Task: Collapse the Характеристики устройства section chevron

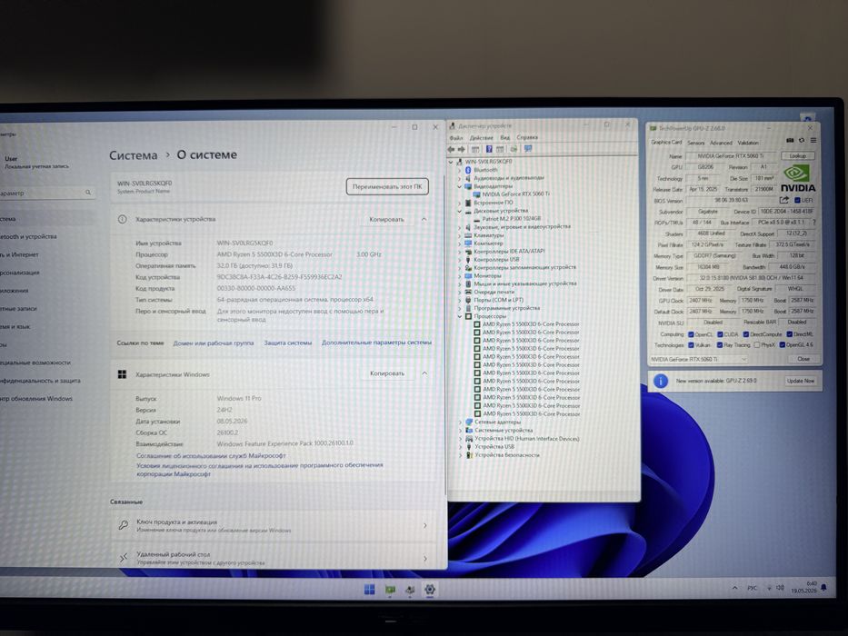Action: (x=424, y=219)
